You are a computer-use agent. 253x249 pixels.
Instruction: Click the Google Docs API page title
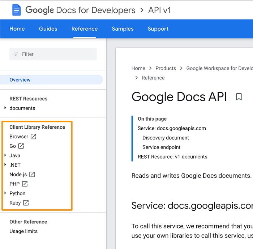tap(179, 97)
